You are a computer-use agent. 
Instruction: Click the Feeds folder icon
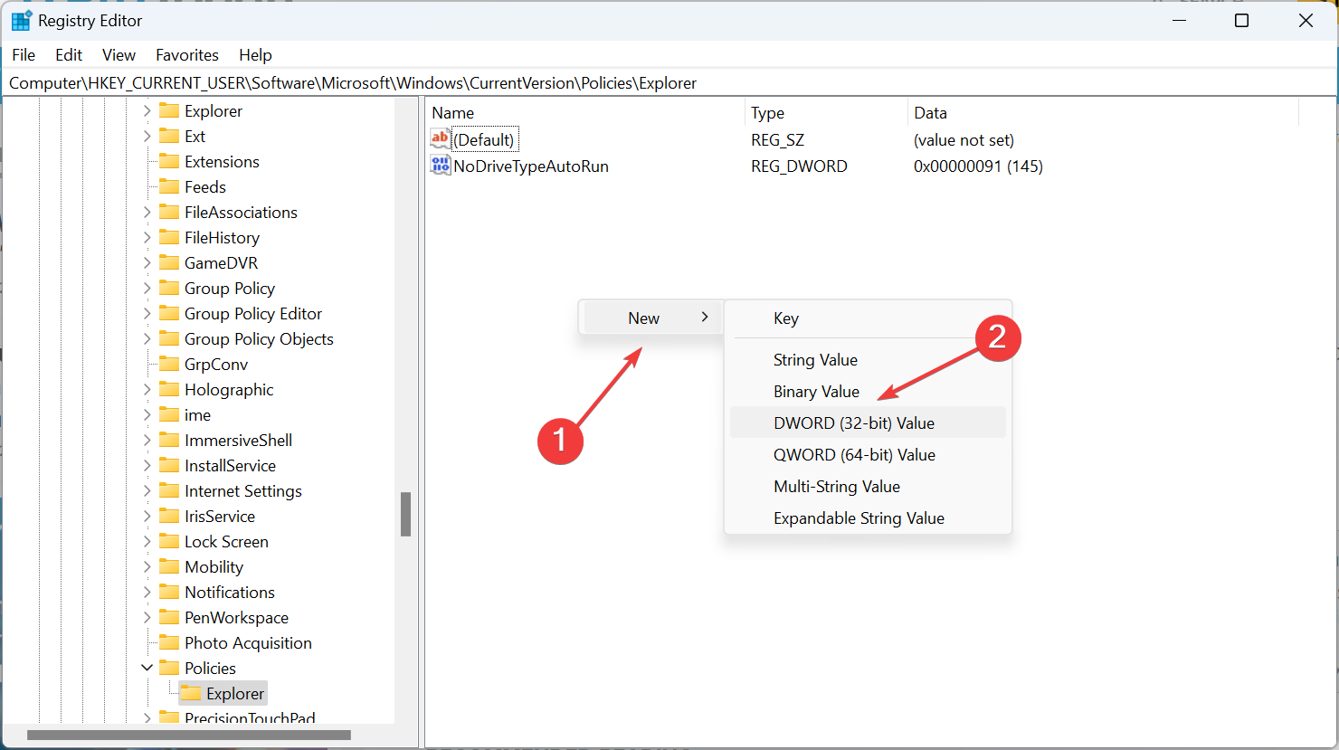point(168,186)
